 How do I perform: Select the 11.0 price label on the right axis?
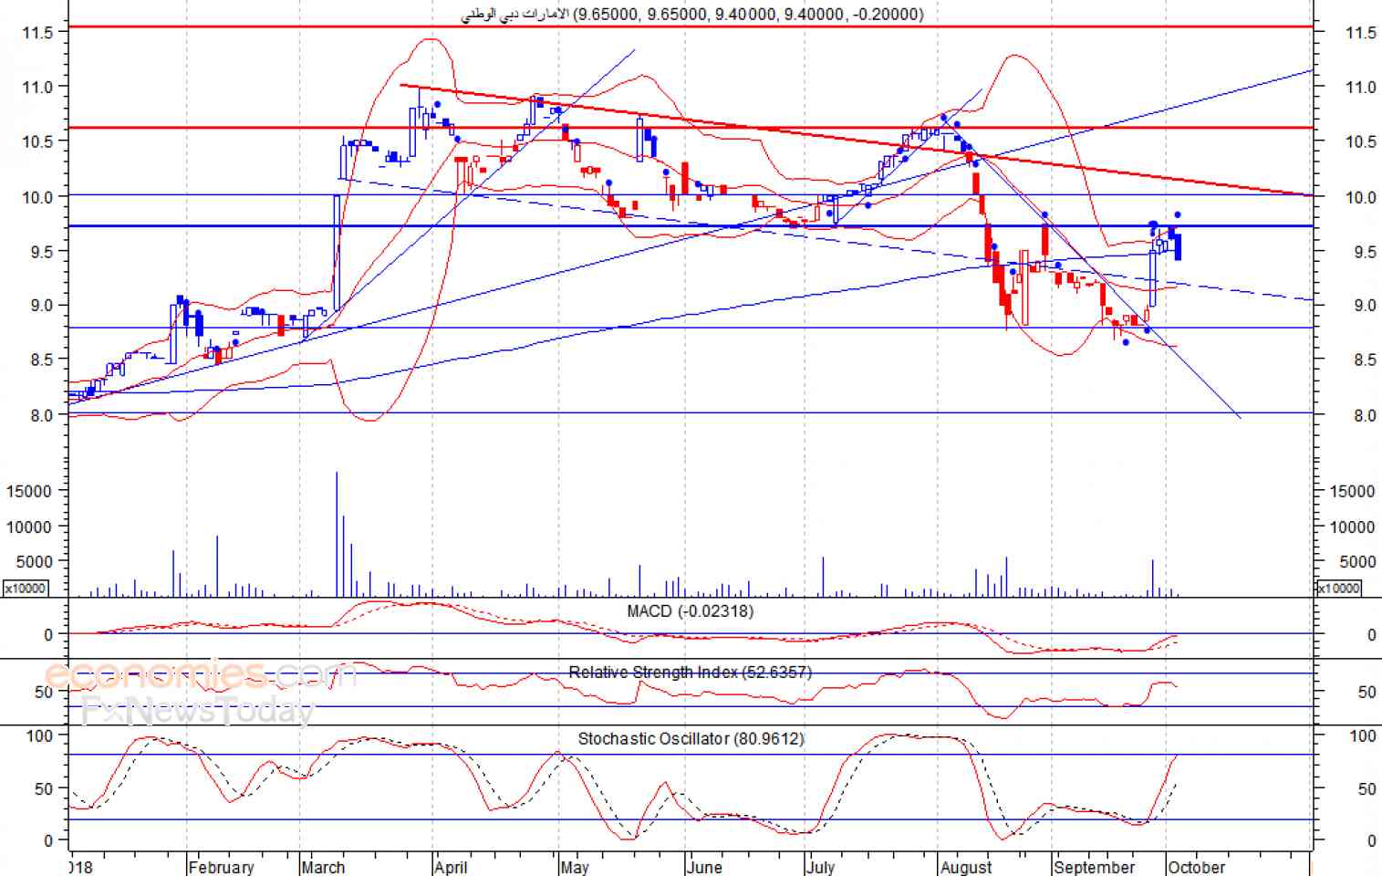point(1361,88)
